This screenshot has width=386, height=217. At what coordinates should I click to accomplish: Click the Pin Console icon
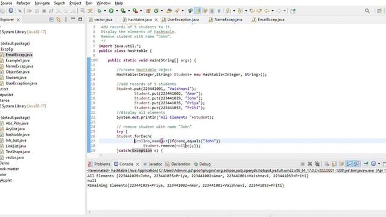click(x=366, y=164)
